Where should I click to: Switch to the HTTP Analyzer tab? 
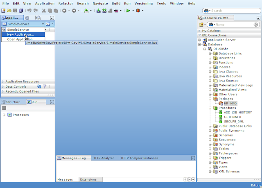pyautogui.click(x=103, y=158)
